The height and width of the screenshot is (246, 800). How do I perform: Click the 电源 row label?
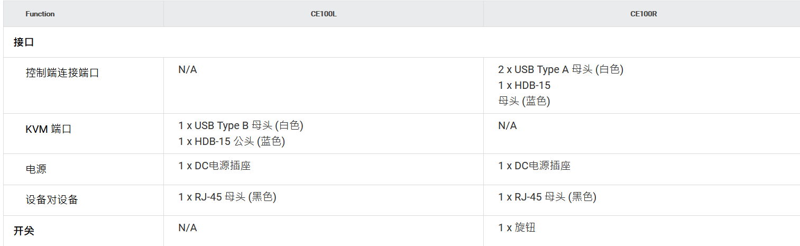click(x=36, y=169)
